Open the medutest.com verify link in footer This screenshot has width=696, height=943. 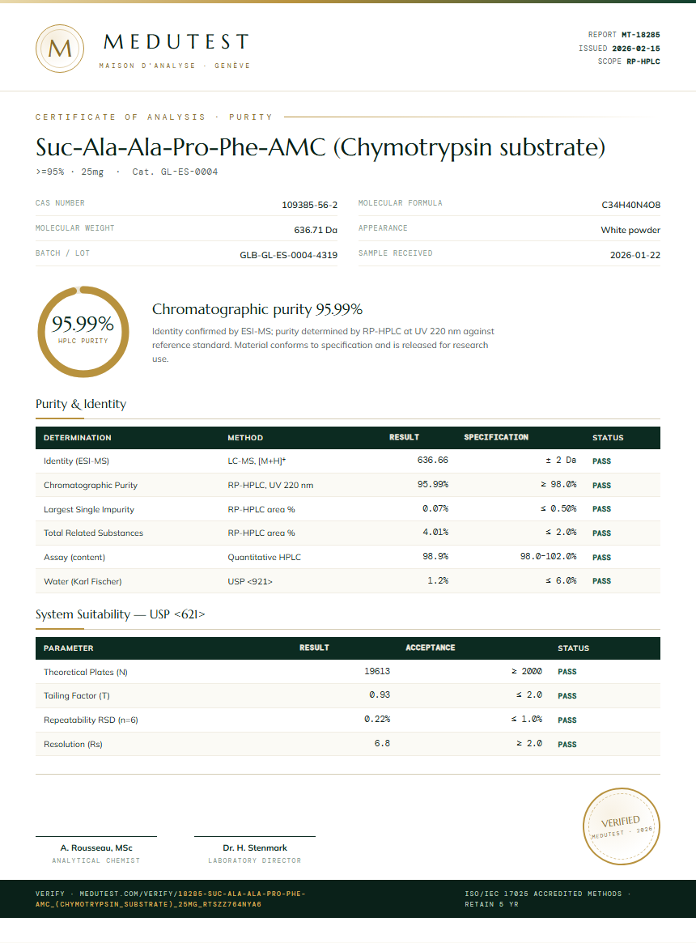(x=170, y=899)
